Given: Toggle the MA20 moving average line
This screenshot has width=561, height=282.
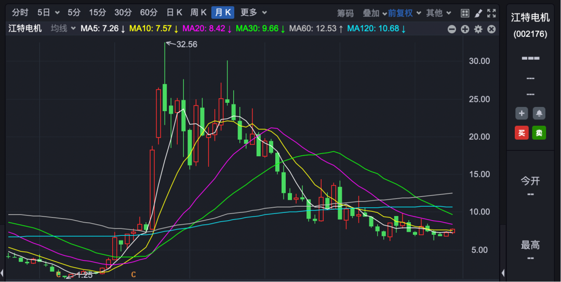Looking at the screenshot, I should pyautogui.click(x=205, y=29).
